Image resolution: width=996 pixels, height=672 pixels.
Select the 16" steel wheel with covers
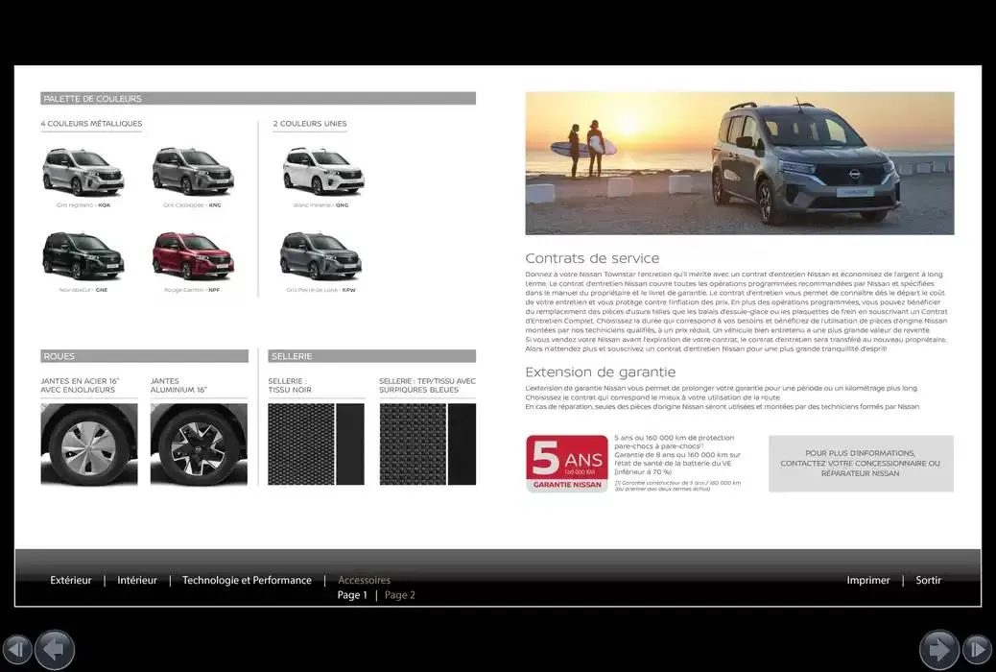pyautogui.click(x=88, y=444)
